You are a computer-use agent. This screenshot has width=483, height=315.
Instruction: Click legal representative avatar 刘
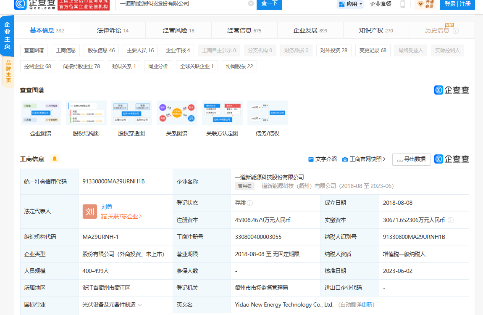pyautogui.click(x=90, y=212)
